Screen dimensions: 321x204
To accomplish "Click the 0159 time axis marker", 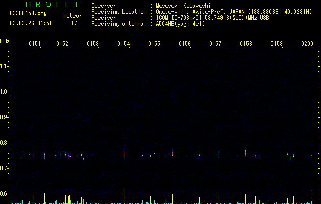I will pyautogui.click(x=277, y=44).
